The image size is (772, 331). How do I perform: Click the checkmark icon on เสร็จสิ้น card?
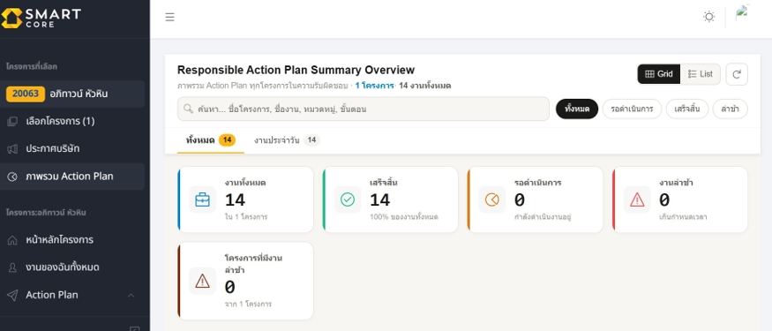click(x=347, y=199)
